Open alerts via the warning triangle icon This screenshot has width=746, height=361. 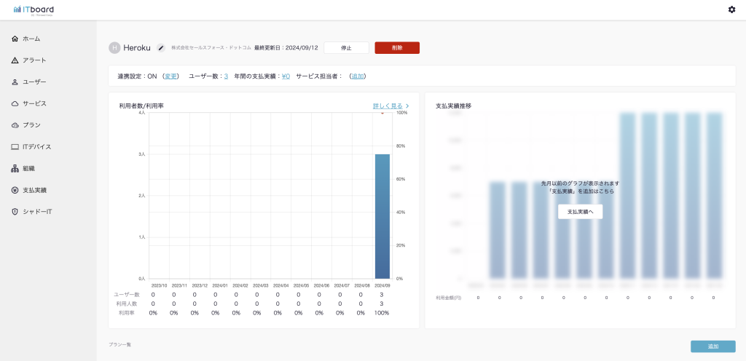[x=15, y=60]
